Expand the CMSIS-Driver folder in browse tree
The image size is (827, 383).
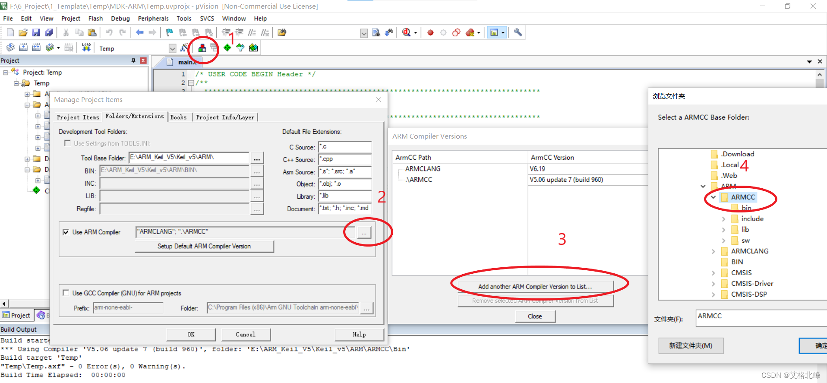(x=713, y=284)
